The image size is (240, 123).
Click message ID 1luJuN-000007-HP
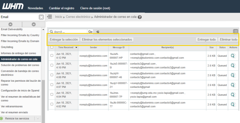(x=116, y=56)
